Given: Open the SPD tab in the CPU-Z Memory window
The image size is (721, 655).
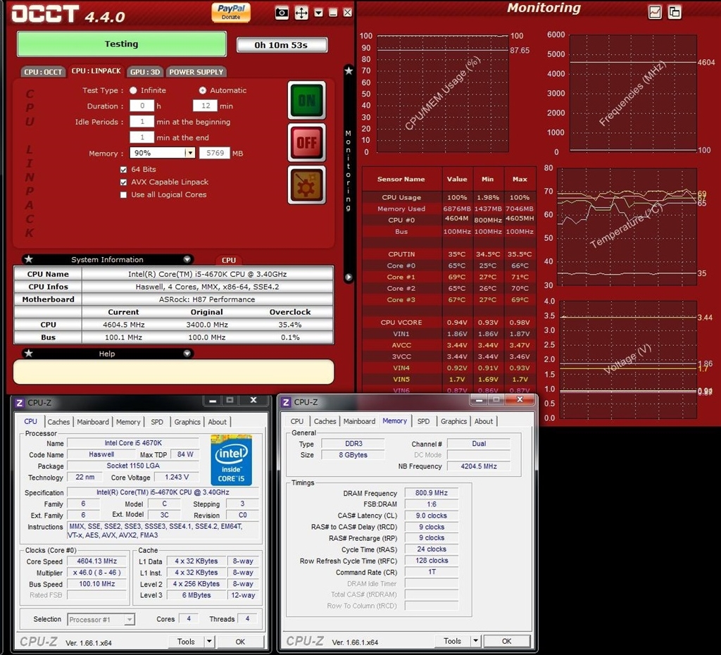Looking at the screenshot, I should pyautogui.click(x=423, y=421).
